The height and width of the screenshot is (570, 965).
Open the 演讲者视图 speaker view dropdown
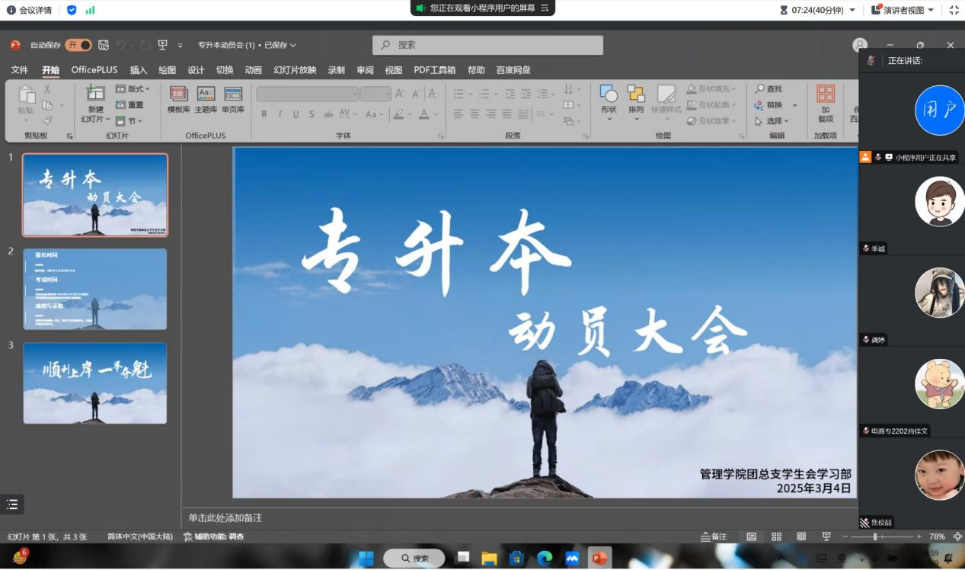tap(903, 10)
